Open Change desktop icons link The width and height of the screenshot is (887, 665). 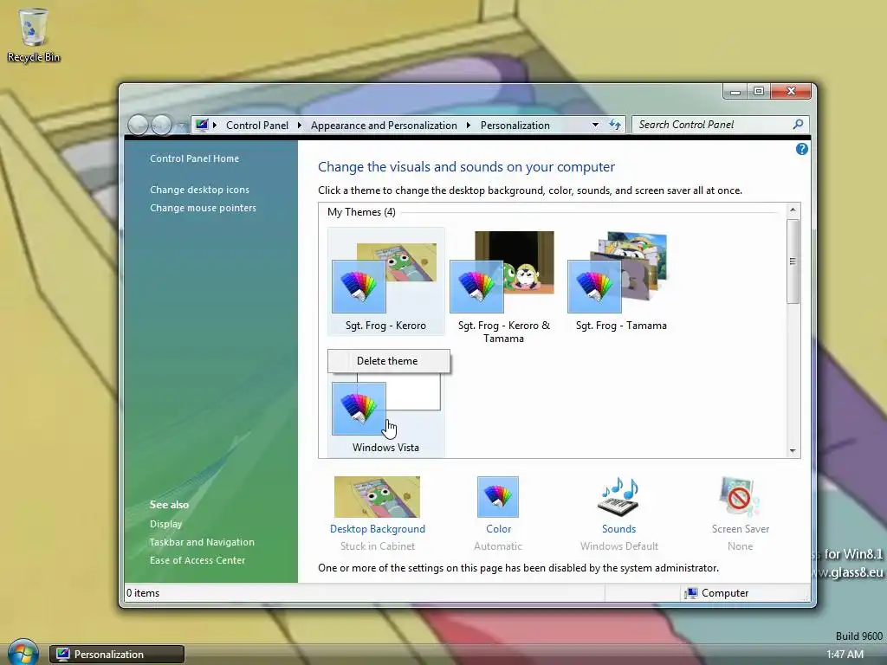199,190
